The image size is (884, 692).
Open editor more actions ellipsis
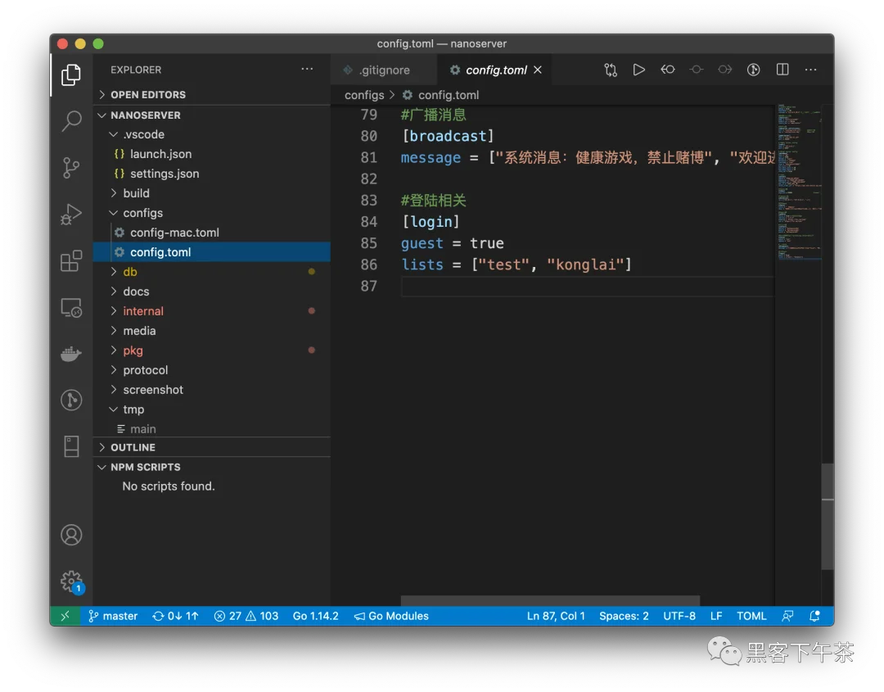click(810, 70)
